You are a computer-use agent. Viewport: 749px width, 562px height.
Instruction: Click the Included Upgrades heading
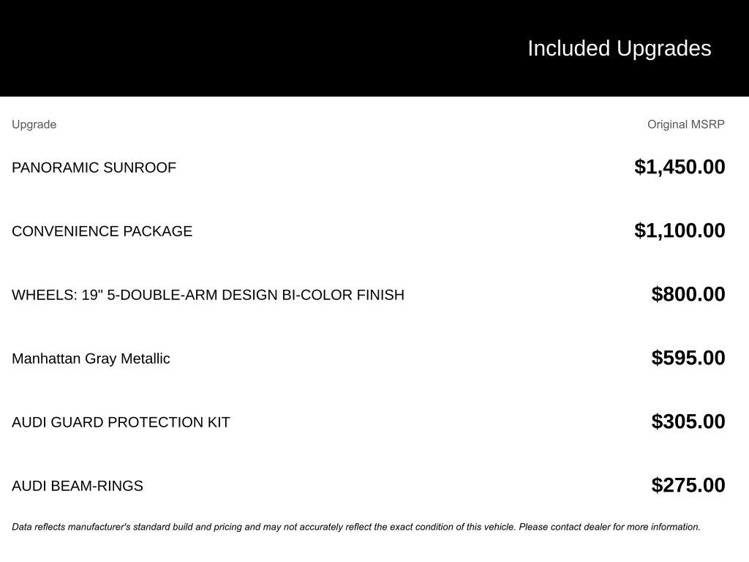tap(619, 48)
